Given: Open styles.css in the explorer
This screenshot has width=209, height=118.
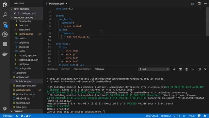Looking at the screenshot, I should 24,47.
